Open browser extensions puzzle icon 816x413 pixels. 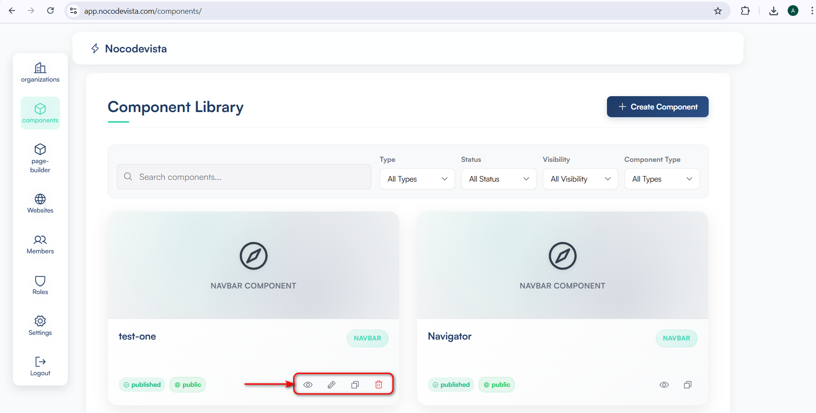click(x=745, y=11)
